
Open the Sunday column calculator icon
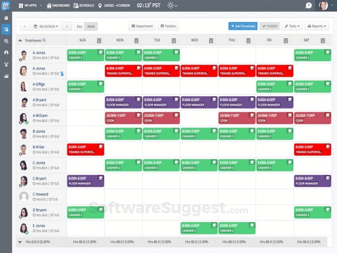99,40
